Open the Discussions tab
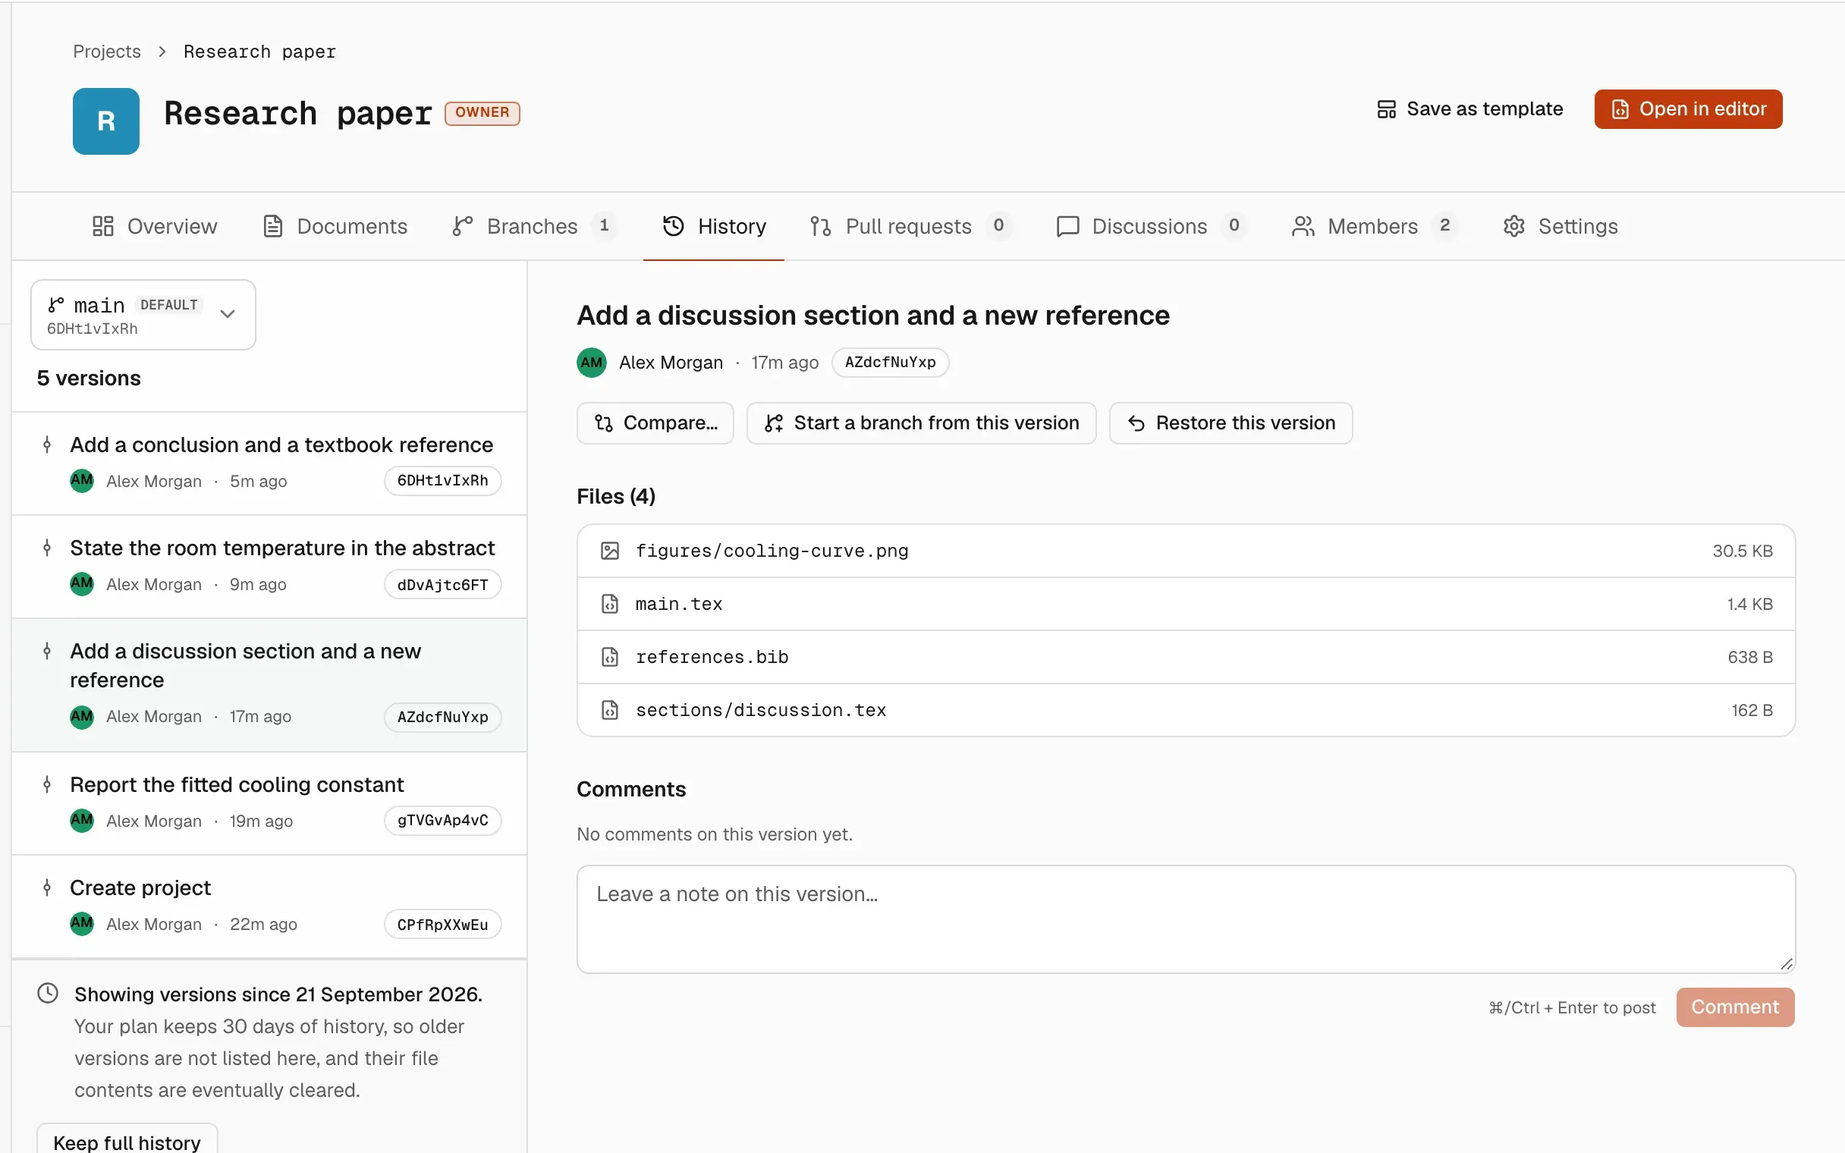 tap(1150, 227)
